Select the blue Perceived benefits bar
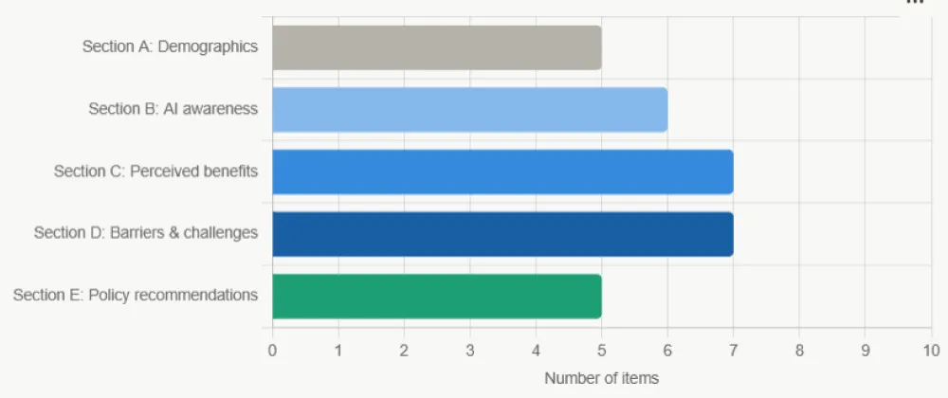Viewport: 948px width, 398px height. click(x=502, y=172)
